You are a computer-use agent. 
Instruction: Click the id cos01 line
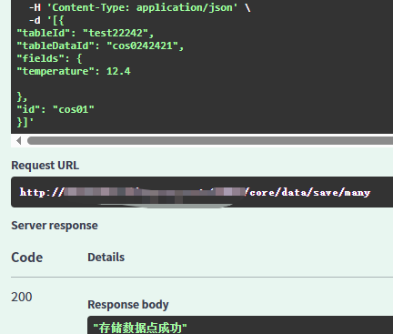click(x=55, y=109)
